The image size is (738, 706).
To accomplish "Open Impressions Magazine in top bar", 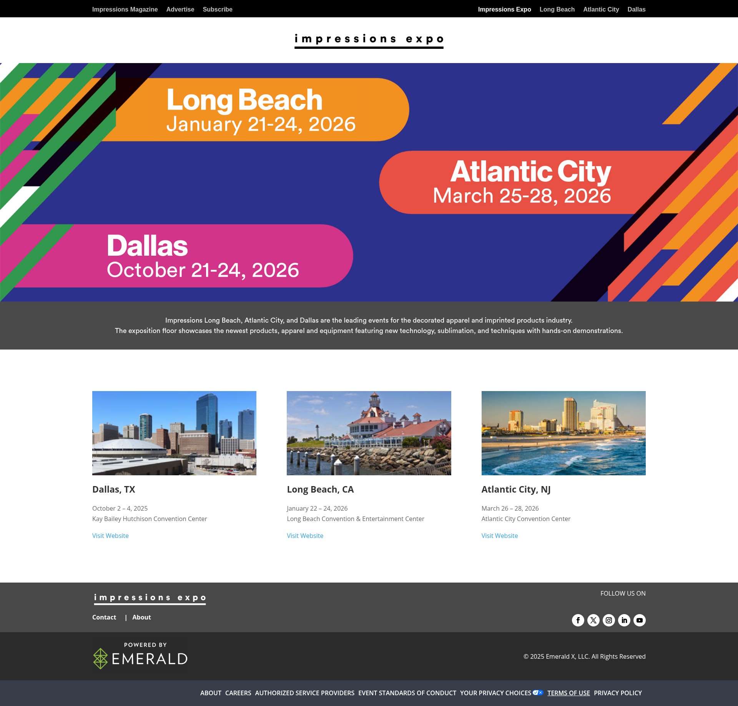I will click(125, 9).
